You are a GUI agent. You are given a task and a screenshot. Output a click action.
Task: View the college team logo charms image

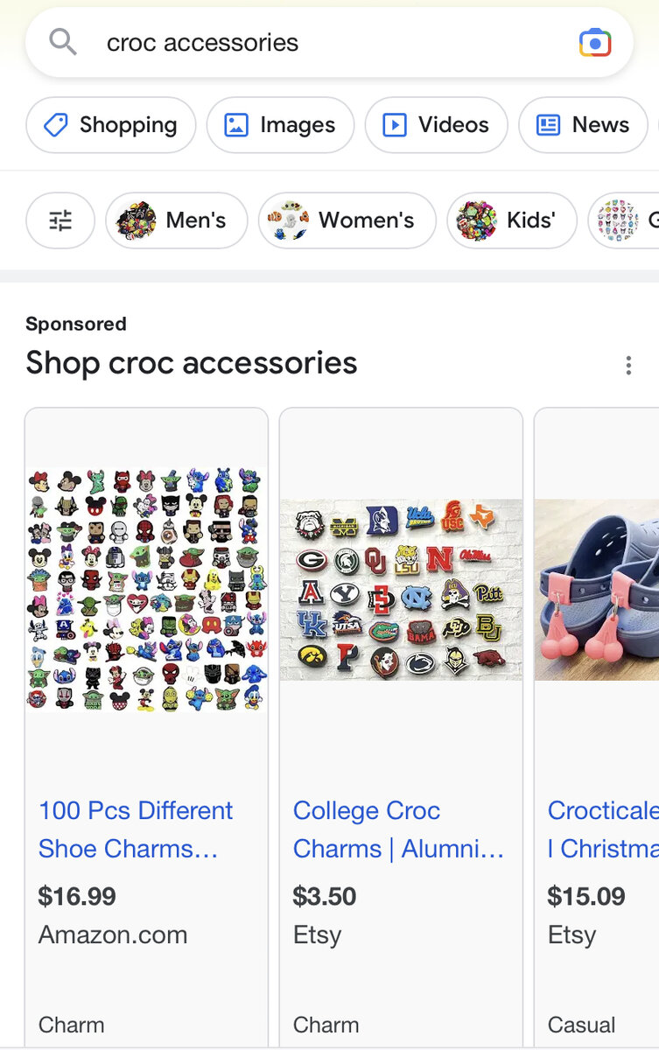click(401, 588)
